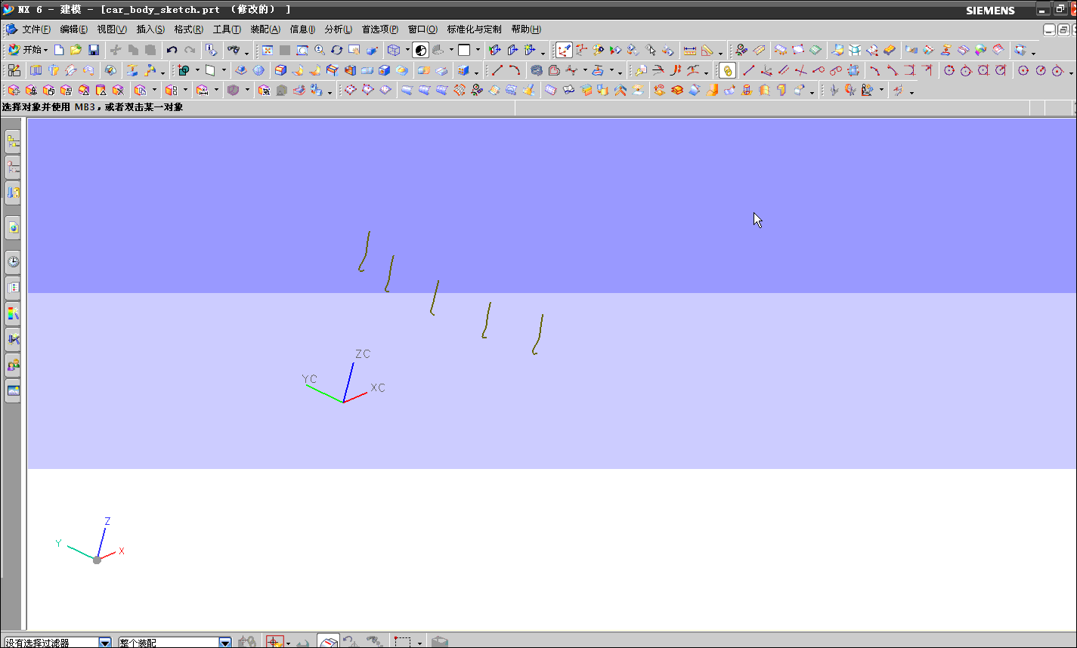The height and width of the screenshot is (648, 1077).
Task: Click the ZC axis label of the WCS
Action: tap(363, 353)
